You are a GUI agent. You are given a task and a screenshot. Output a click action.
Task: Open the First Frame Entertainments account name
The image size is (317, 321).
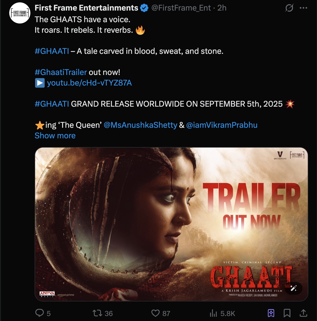(x=86, y=8)
